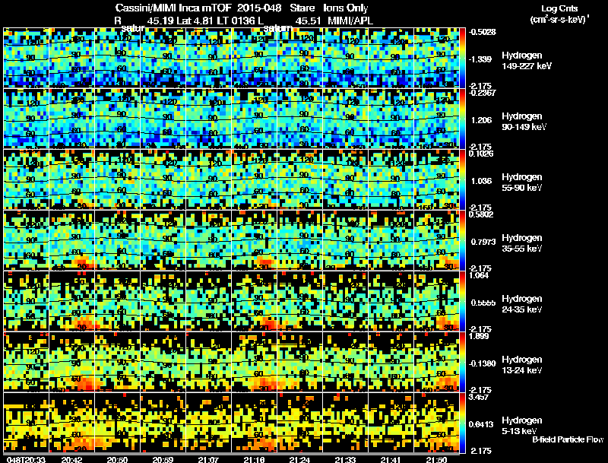Click the colorbar beside Hydrogen 90-149 keV row
This screenshot has width=608, height=463.
pos(463,119)
